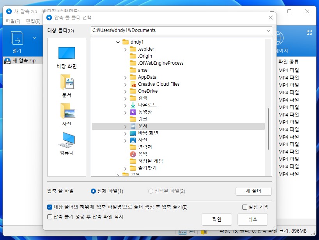319x240 pixels.
Task: Select the 전체 파일(1) radio button
Action: point(93,191)
